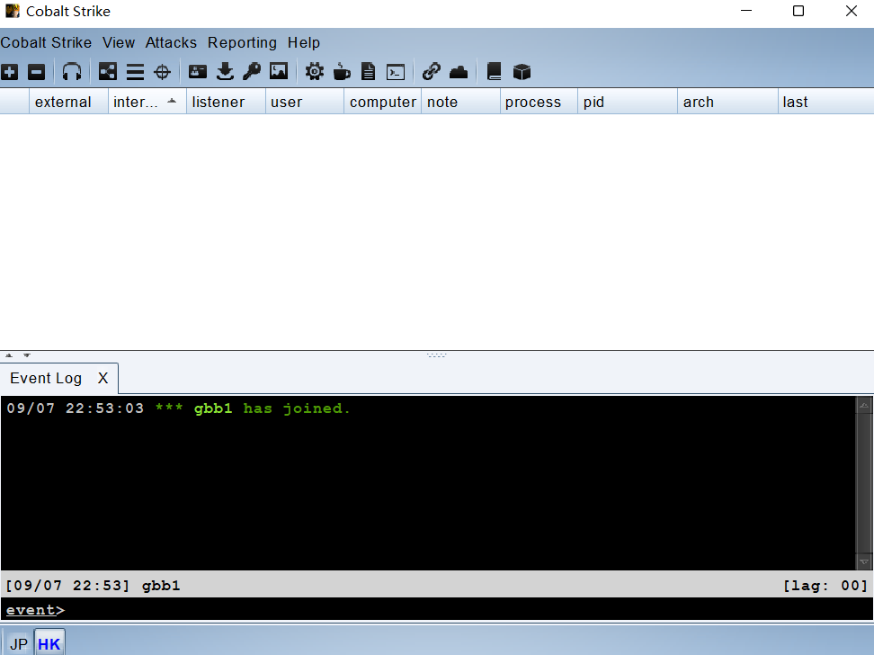Sort sessions by the listener column
The image size is (874, 655).
pyautogui.click(x=226, y=102)
